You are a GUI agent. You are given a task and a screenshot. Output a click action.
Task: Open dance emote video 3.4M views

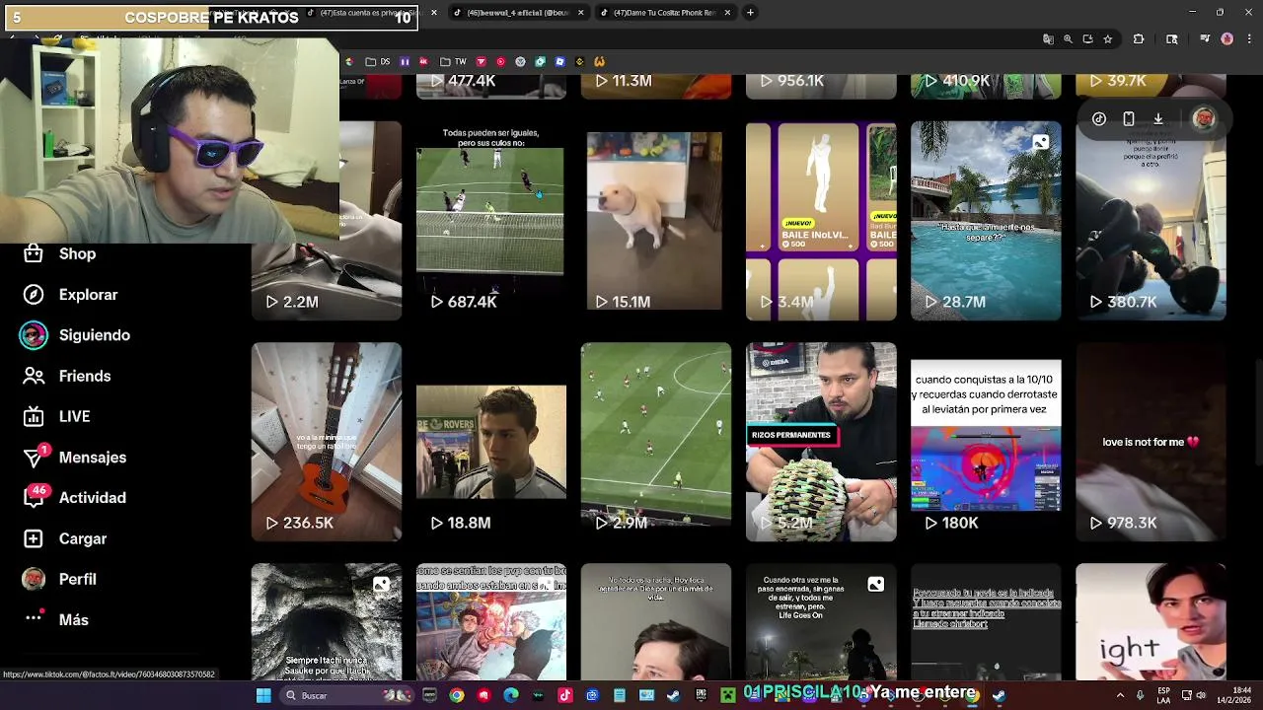(821, 221)
